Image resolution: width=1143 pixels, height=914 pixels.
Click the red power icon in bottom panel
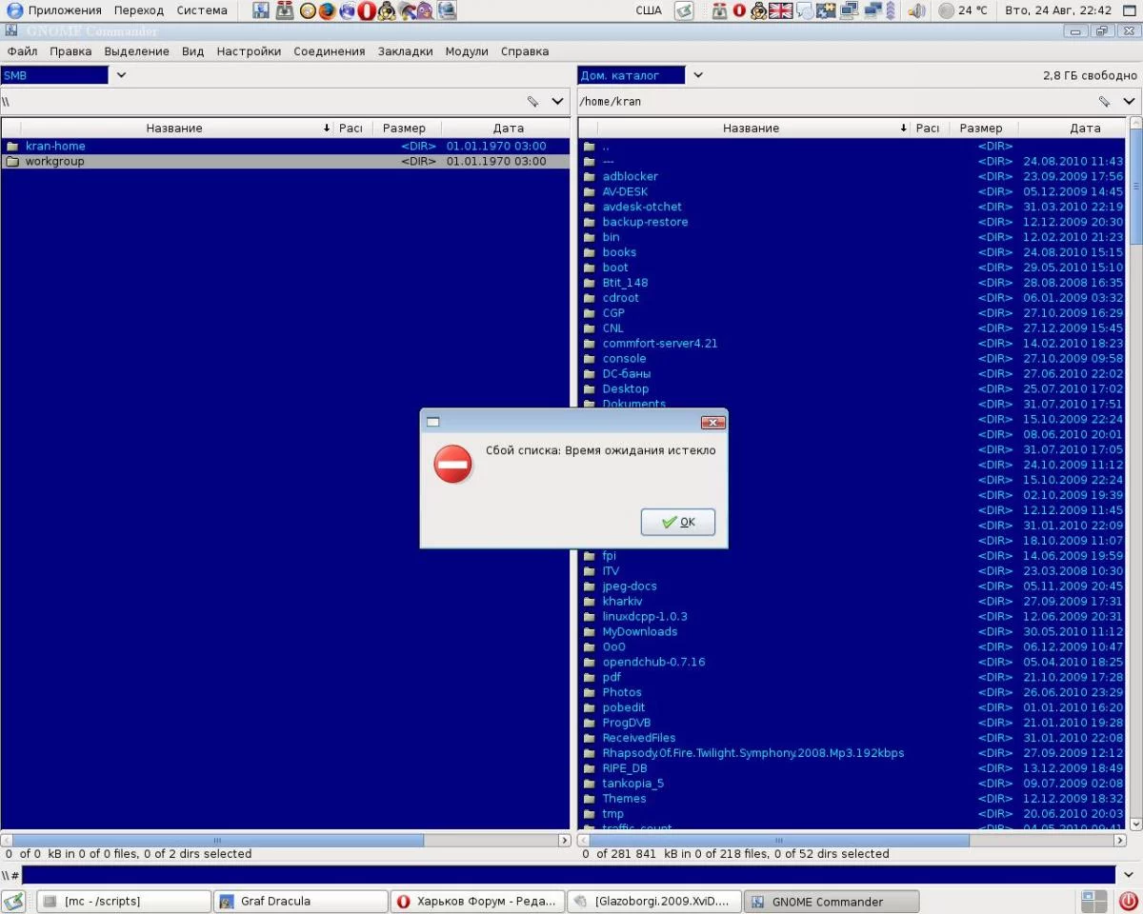(1128, 901)
